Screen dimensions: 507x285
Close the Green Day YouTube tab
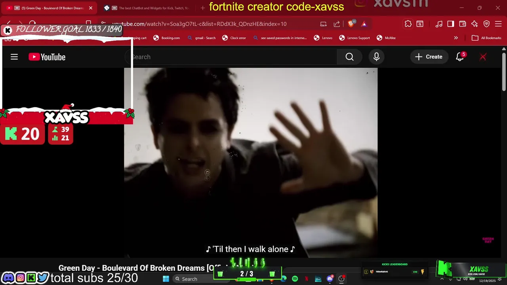[91, 8]
